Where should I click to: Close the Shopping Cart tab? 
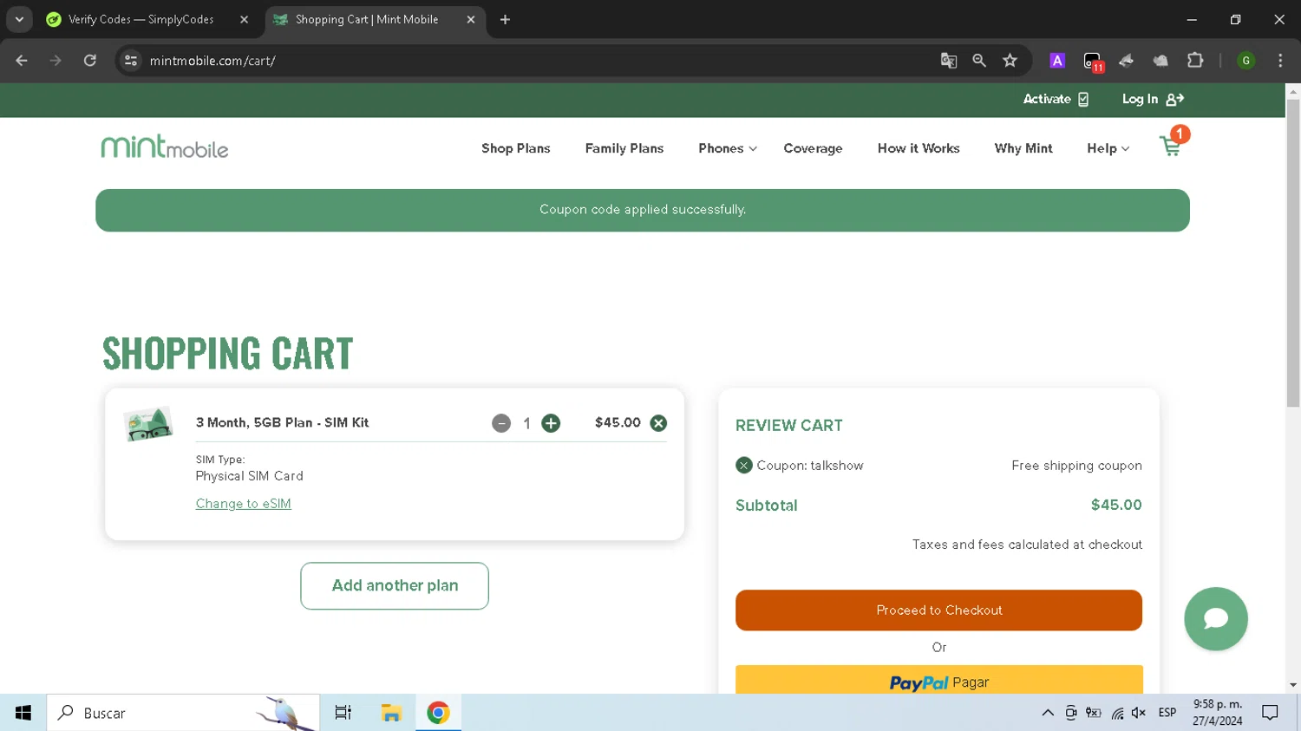[x=471, y=19]
